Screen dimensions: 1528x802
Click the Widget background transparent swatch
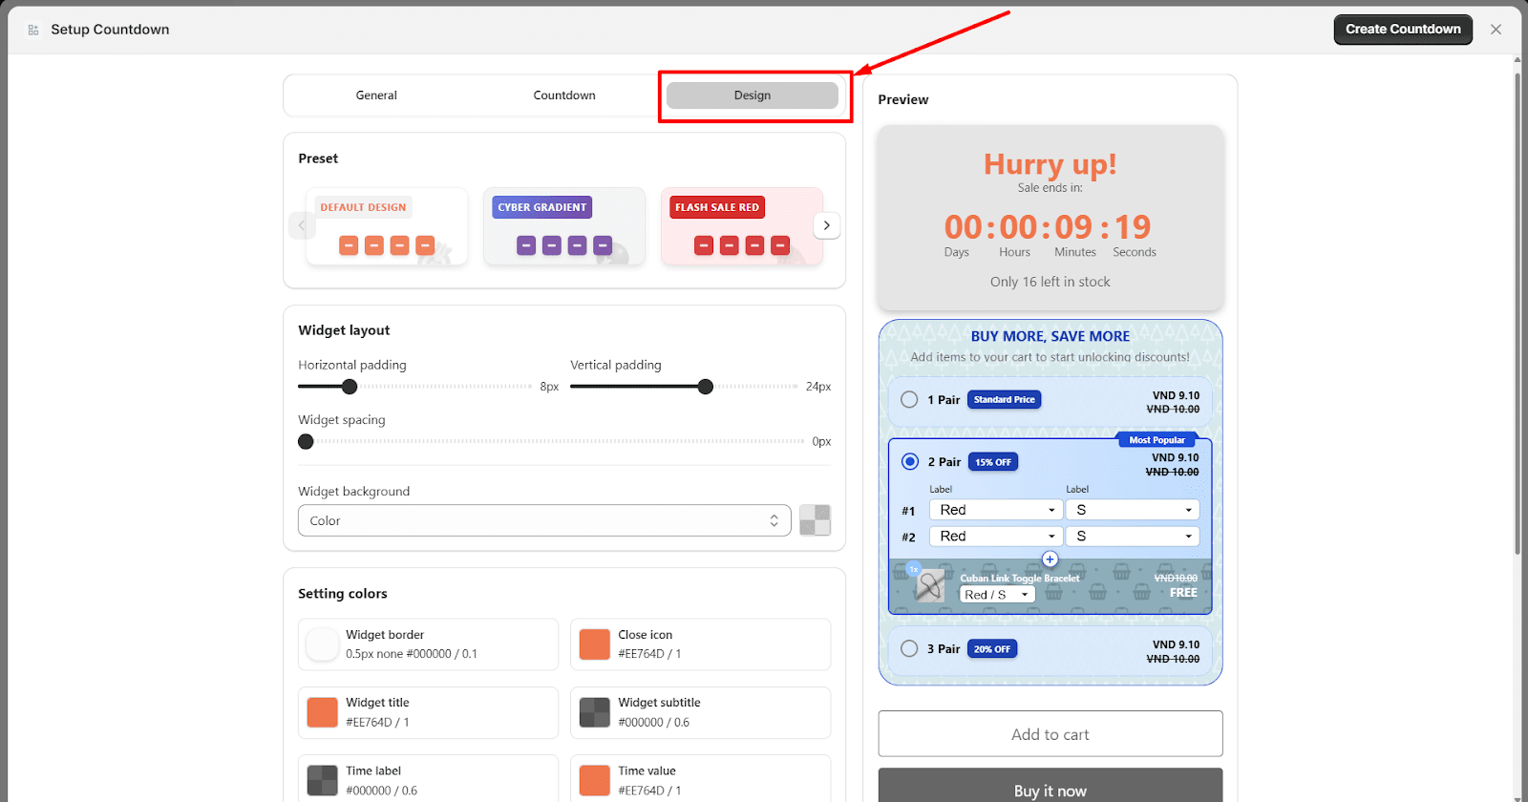coord(815,520)
